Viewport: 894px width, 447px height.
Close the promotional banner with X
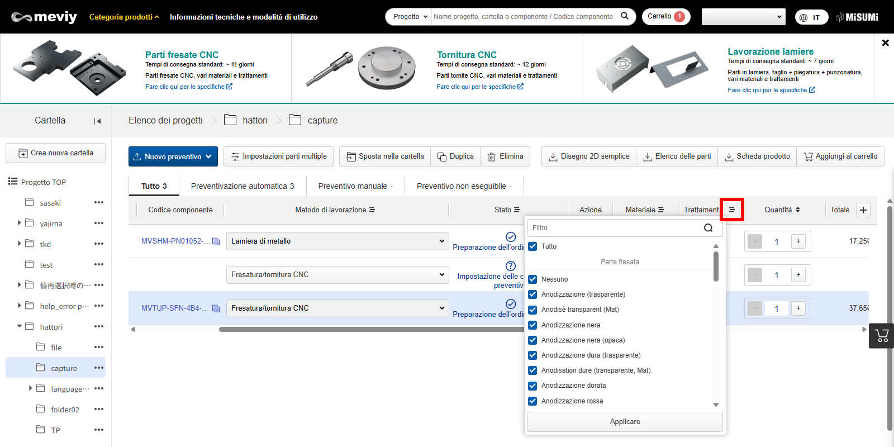click(x=885, y=42)
